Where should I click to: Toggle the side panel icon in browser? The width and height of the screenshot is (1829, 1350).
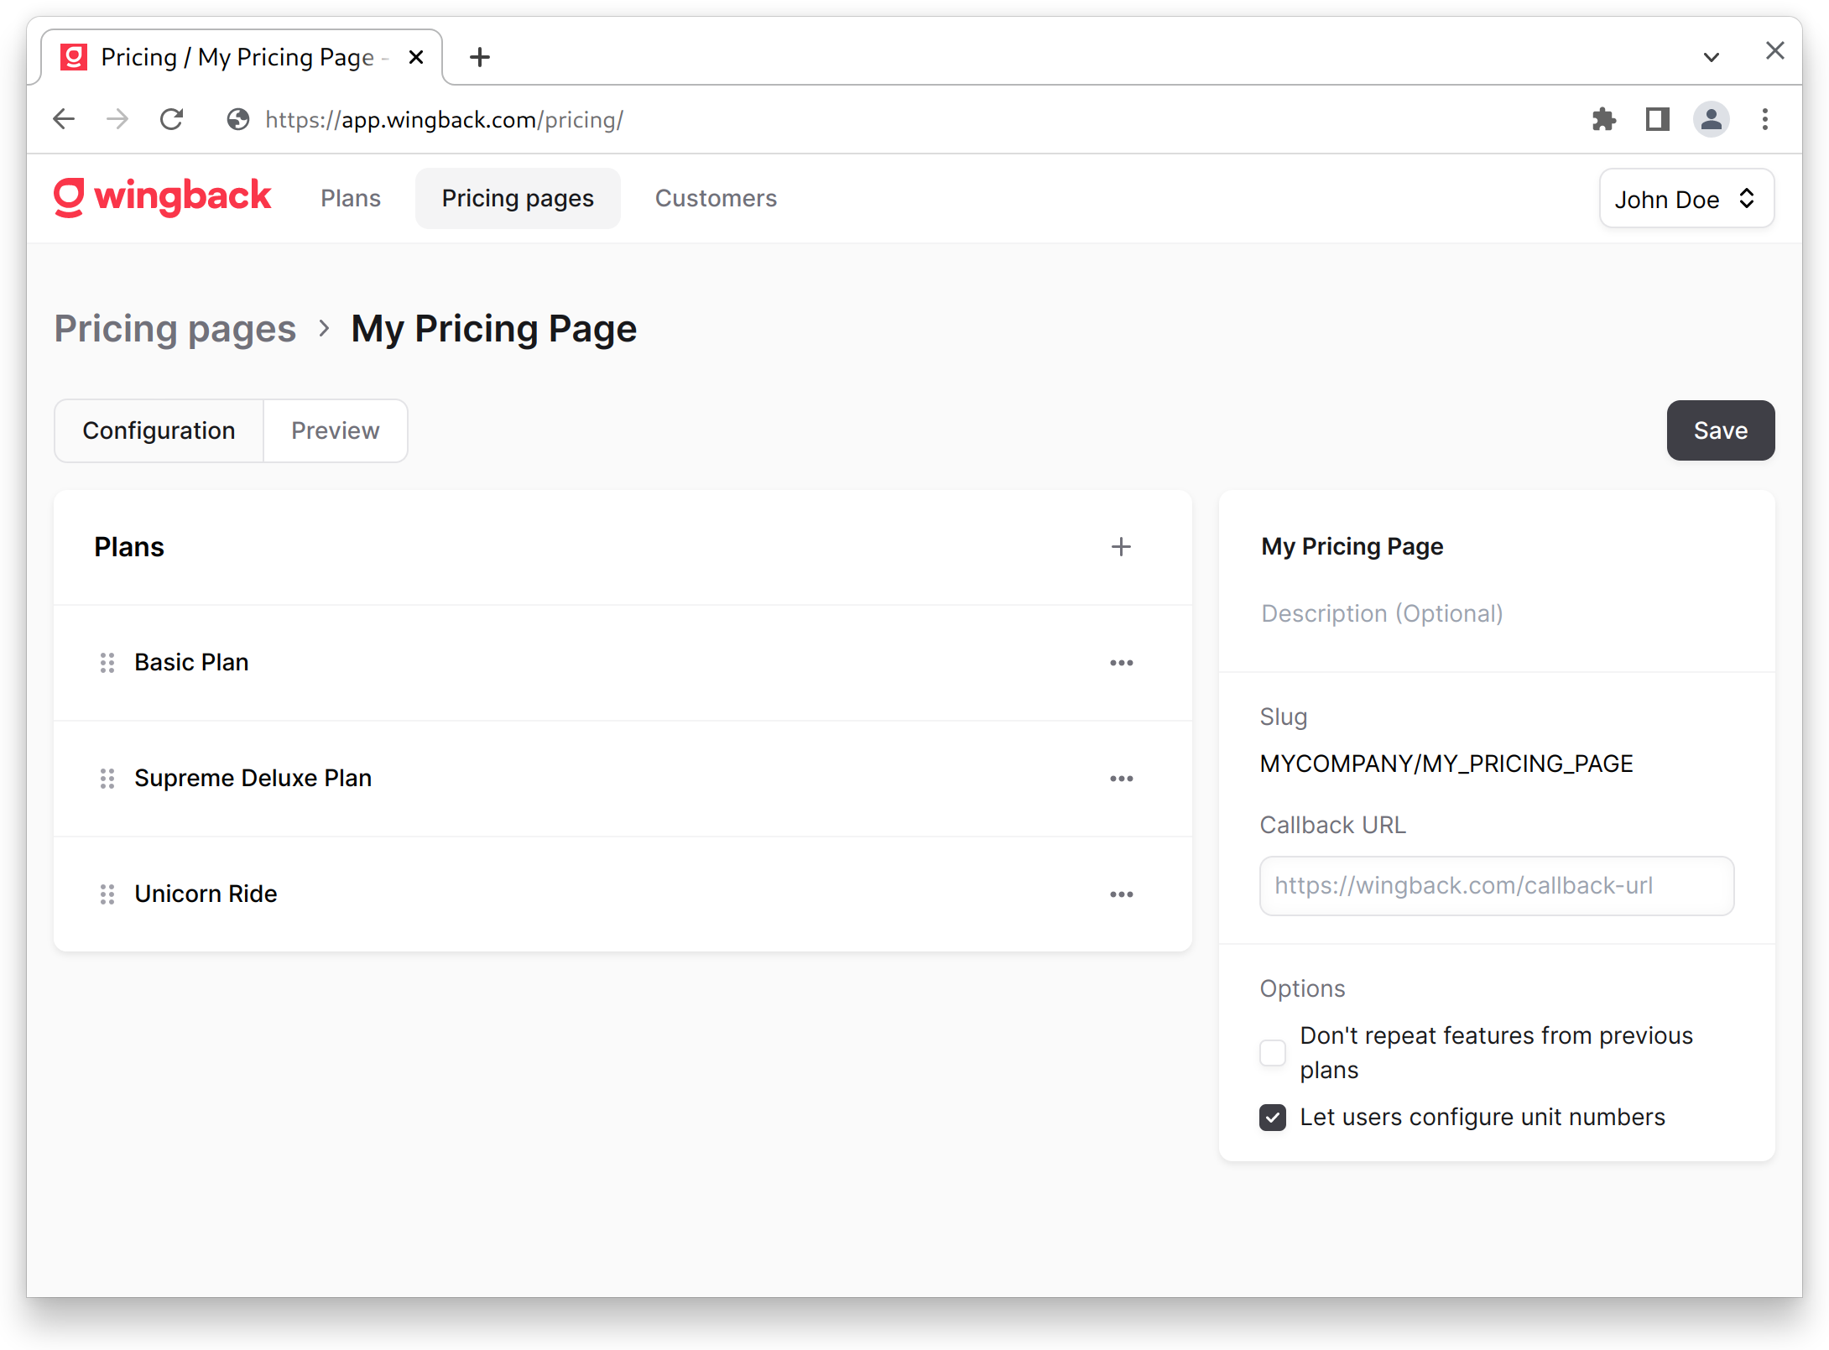pyautogui.click(x=1657, y=119)
